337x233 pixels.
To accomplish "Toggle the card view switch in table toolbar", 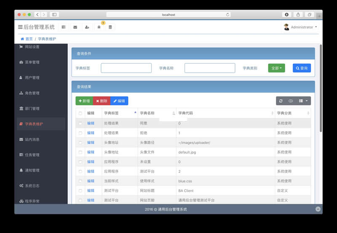I will [291, 101].
